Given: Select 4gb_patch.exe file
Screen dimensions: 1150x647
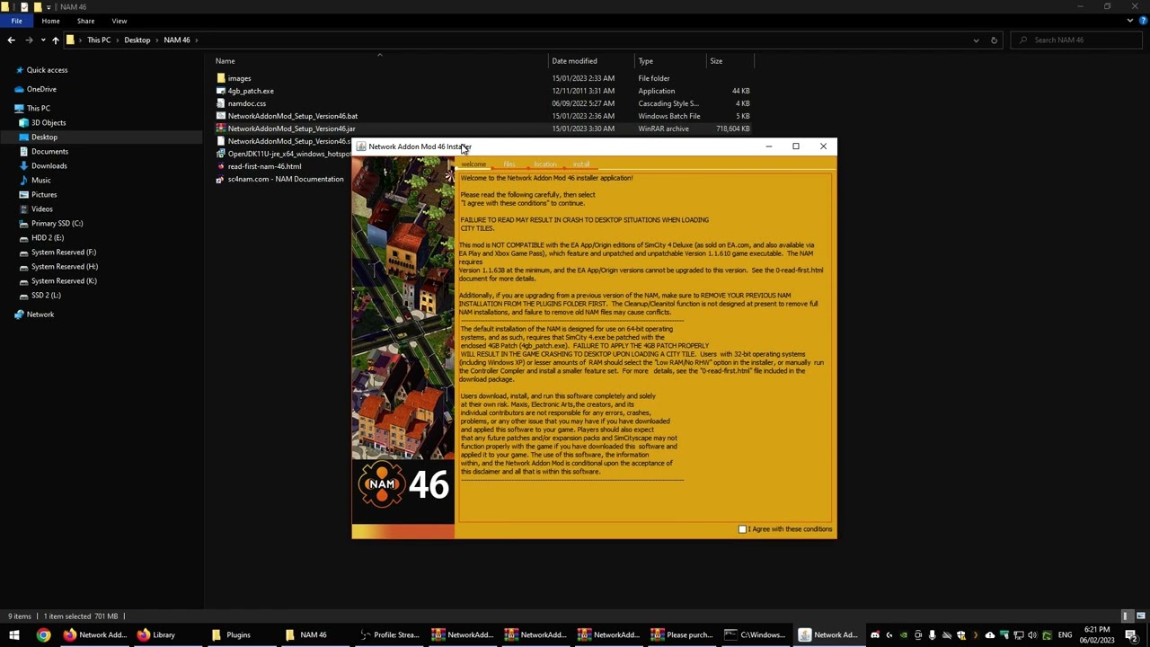Looking at the screenshot, I should point(251,91).
